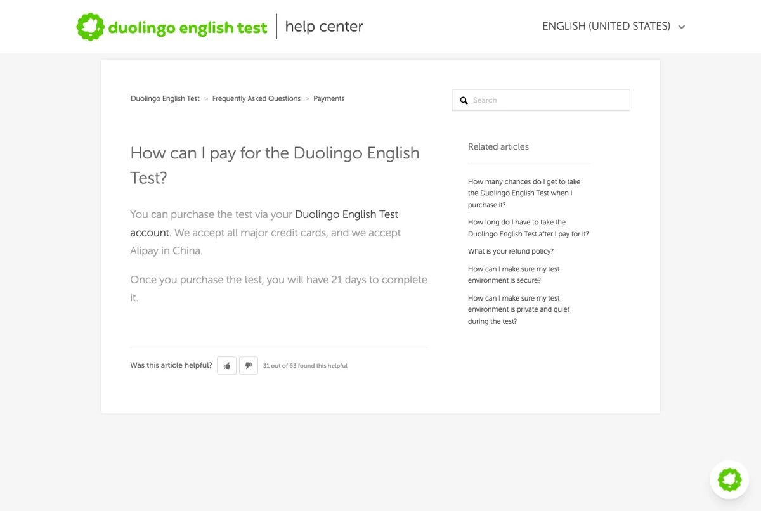Click the 'duolingo english test' wordmark
The image size is (761, 511).
coord(188,28)
